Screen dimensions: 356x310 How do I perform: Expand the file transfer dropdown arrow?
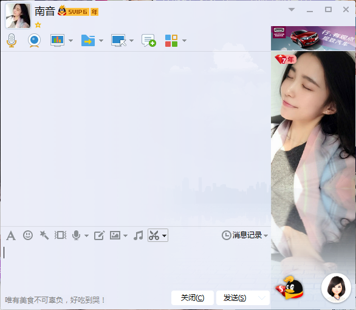coord(101,41)
